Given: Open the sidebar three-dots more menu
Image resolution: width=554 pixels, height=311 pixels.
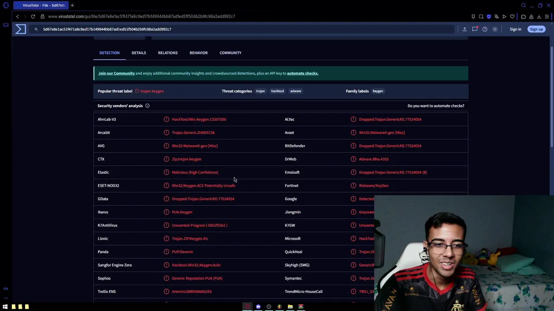Looking at the screenshot, I should click(x=6, y=298).
